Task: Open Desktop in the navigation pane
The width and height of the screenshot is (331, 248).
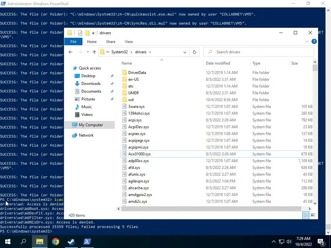Action: coord(88,76)
